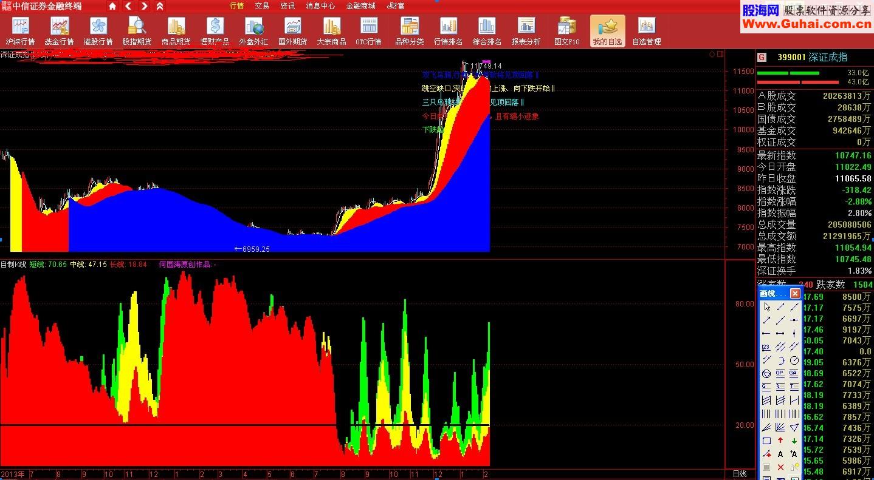Open 报表分析 report analysis
Image resolution: width=874 pixels, height=480 pixels.
click(x=526, y=30)
